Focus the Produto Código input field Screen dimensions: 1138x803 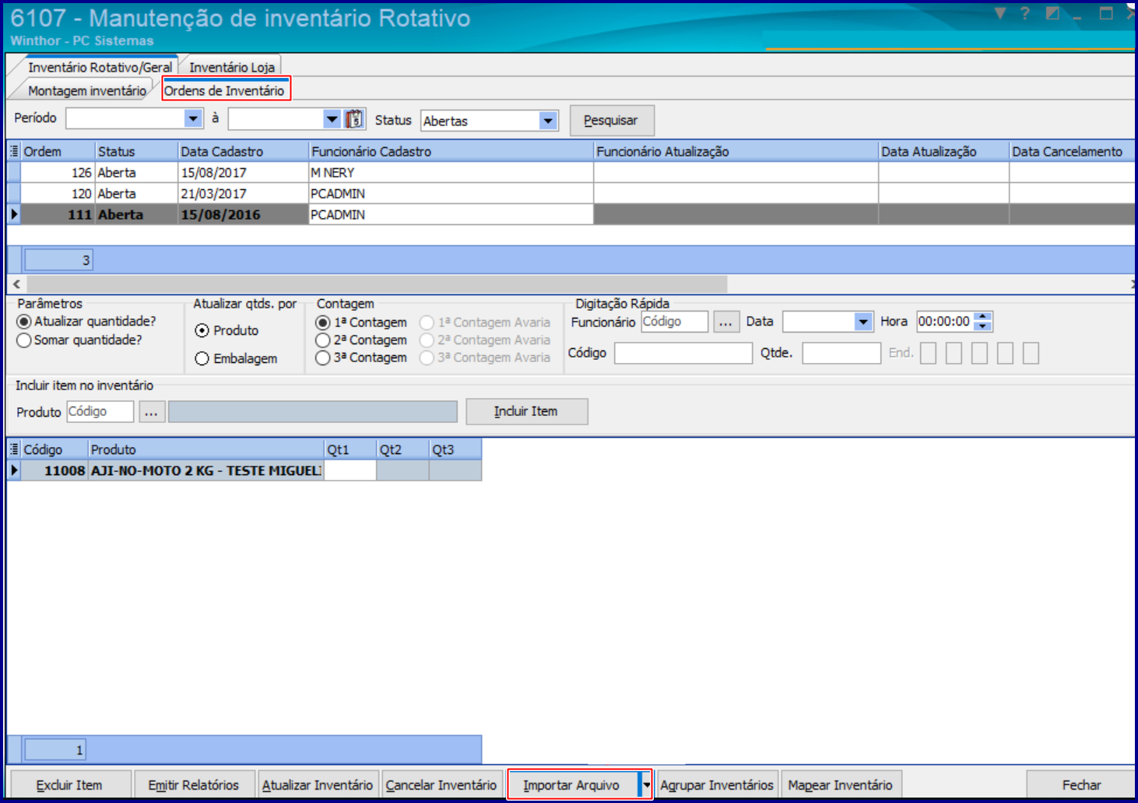pos(100,411)
